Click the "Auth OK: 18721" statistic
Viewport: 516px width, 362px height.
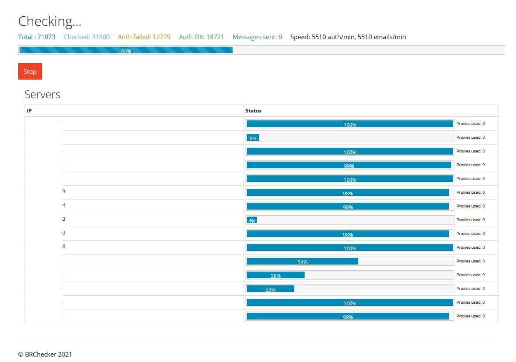tap(201, 37)
